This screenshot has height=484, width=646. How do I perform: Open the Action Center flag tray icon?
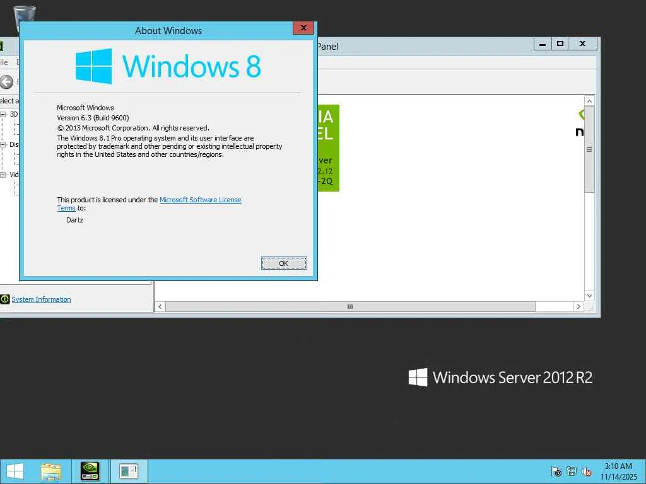(556, 471)
